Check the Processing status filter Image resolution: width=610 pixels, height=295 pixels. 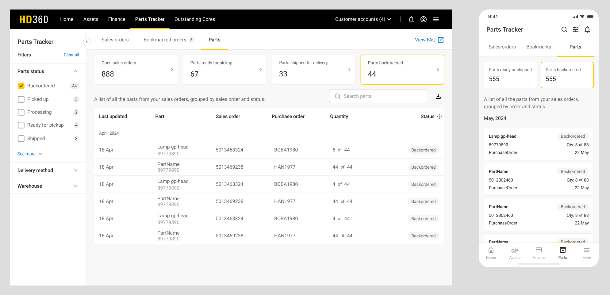[x=21, y=112]
